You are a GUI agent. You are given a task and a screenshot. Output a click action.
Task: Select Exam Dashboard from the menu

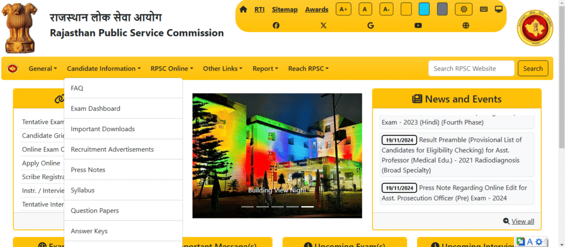coord(95,109)
